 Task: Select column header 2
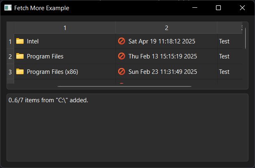(166, 28)
